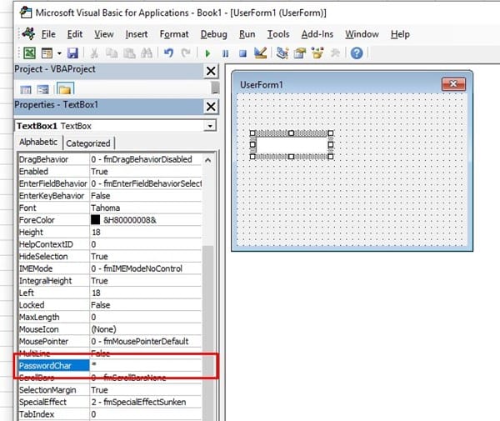
Task: Open the View menu
Action: (104, 34)
